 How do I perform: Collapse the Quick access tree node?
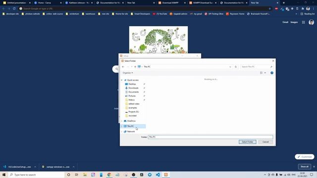click(x=122, y=80)
